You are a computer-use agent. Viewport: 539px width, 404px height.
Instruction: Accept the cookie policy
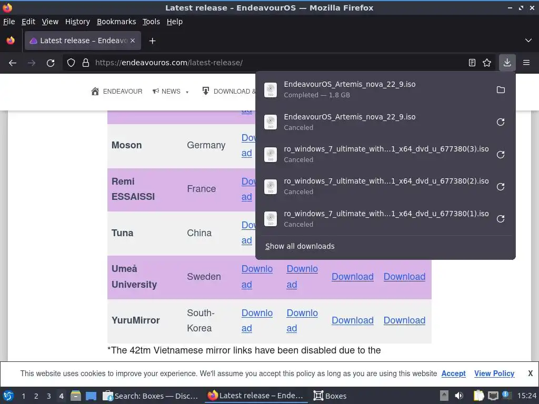coord(453,373)
